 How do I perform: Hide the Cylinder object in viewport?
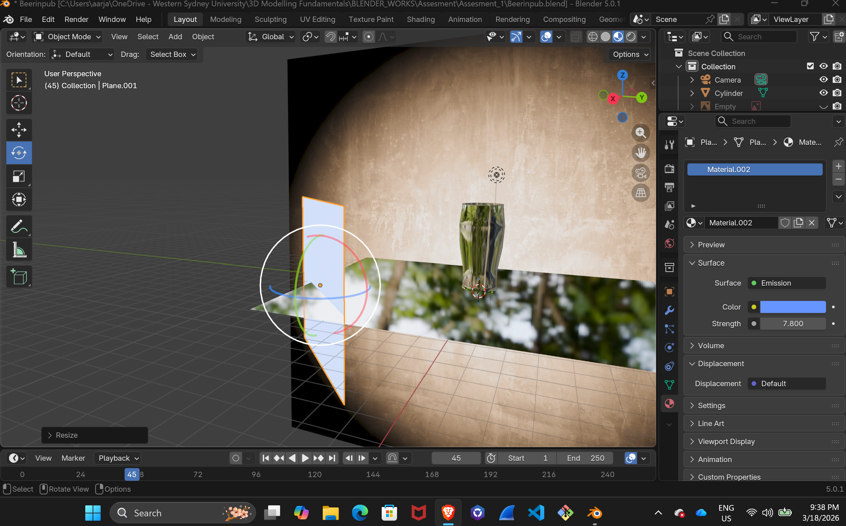tap(823, 93)
